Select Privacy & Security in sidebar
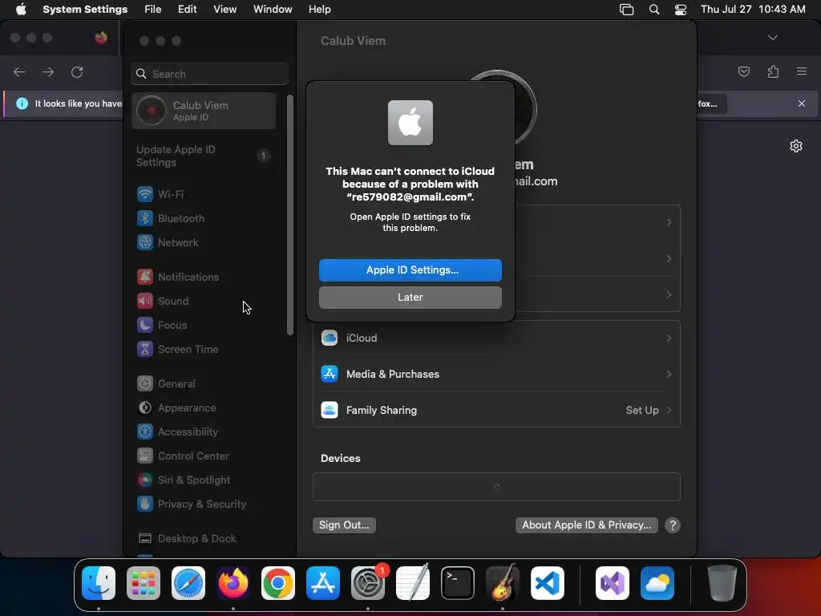 click(x=201, y=505)
